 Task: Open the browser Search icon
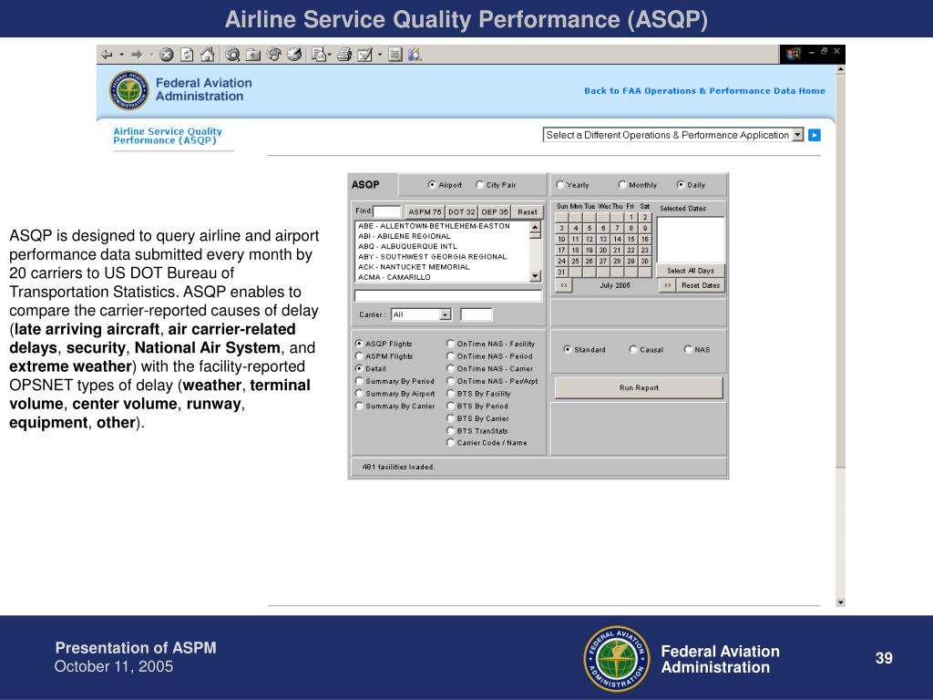[x=232, y=55]
